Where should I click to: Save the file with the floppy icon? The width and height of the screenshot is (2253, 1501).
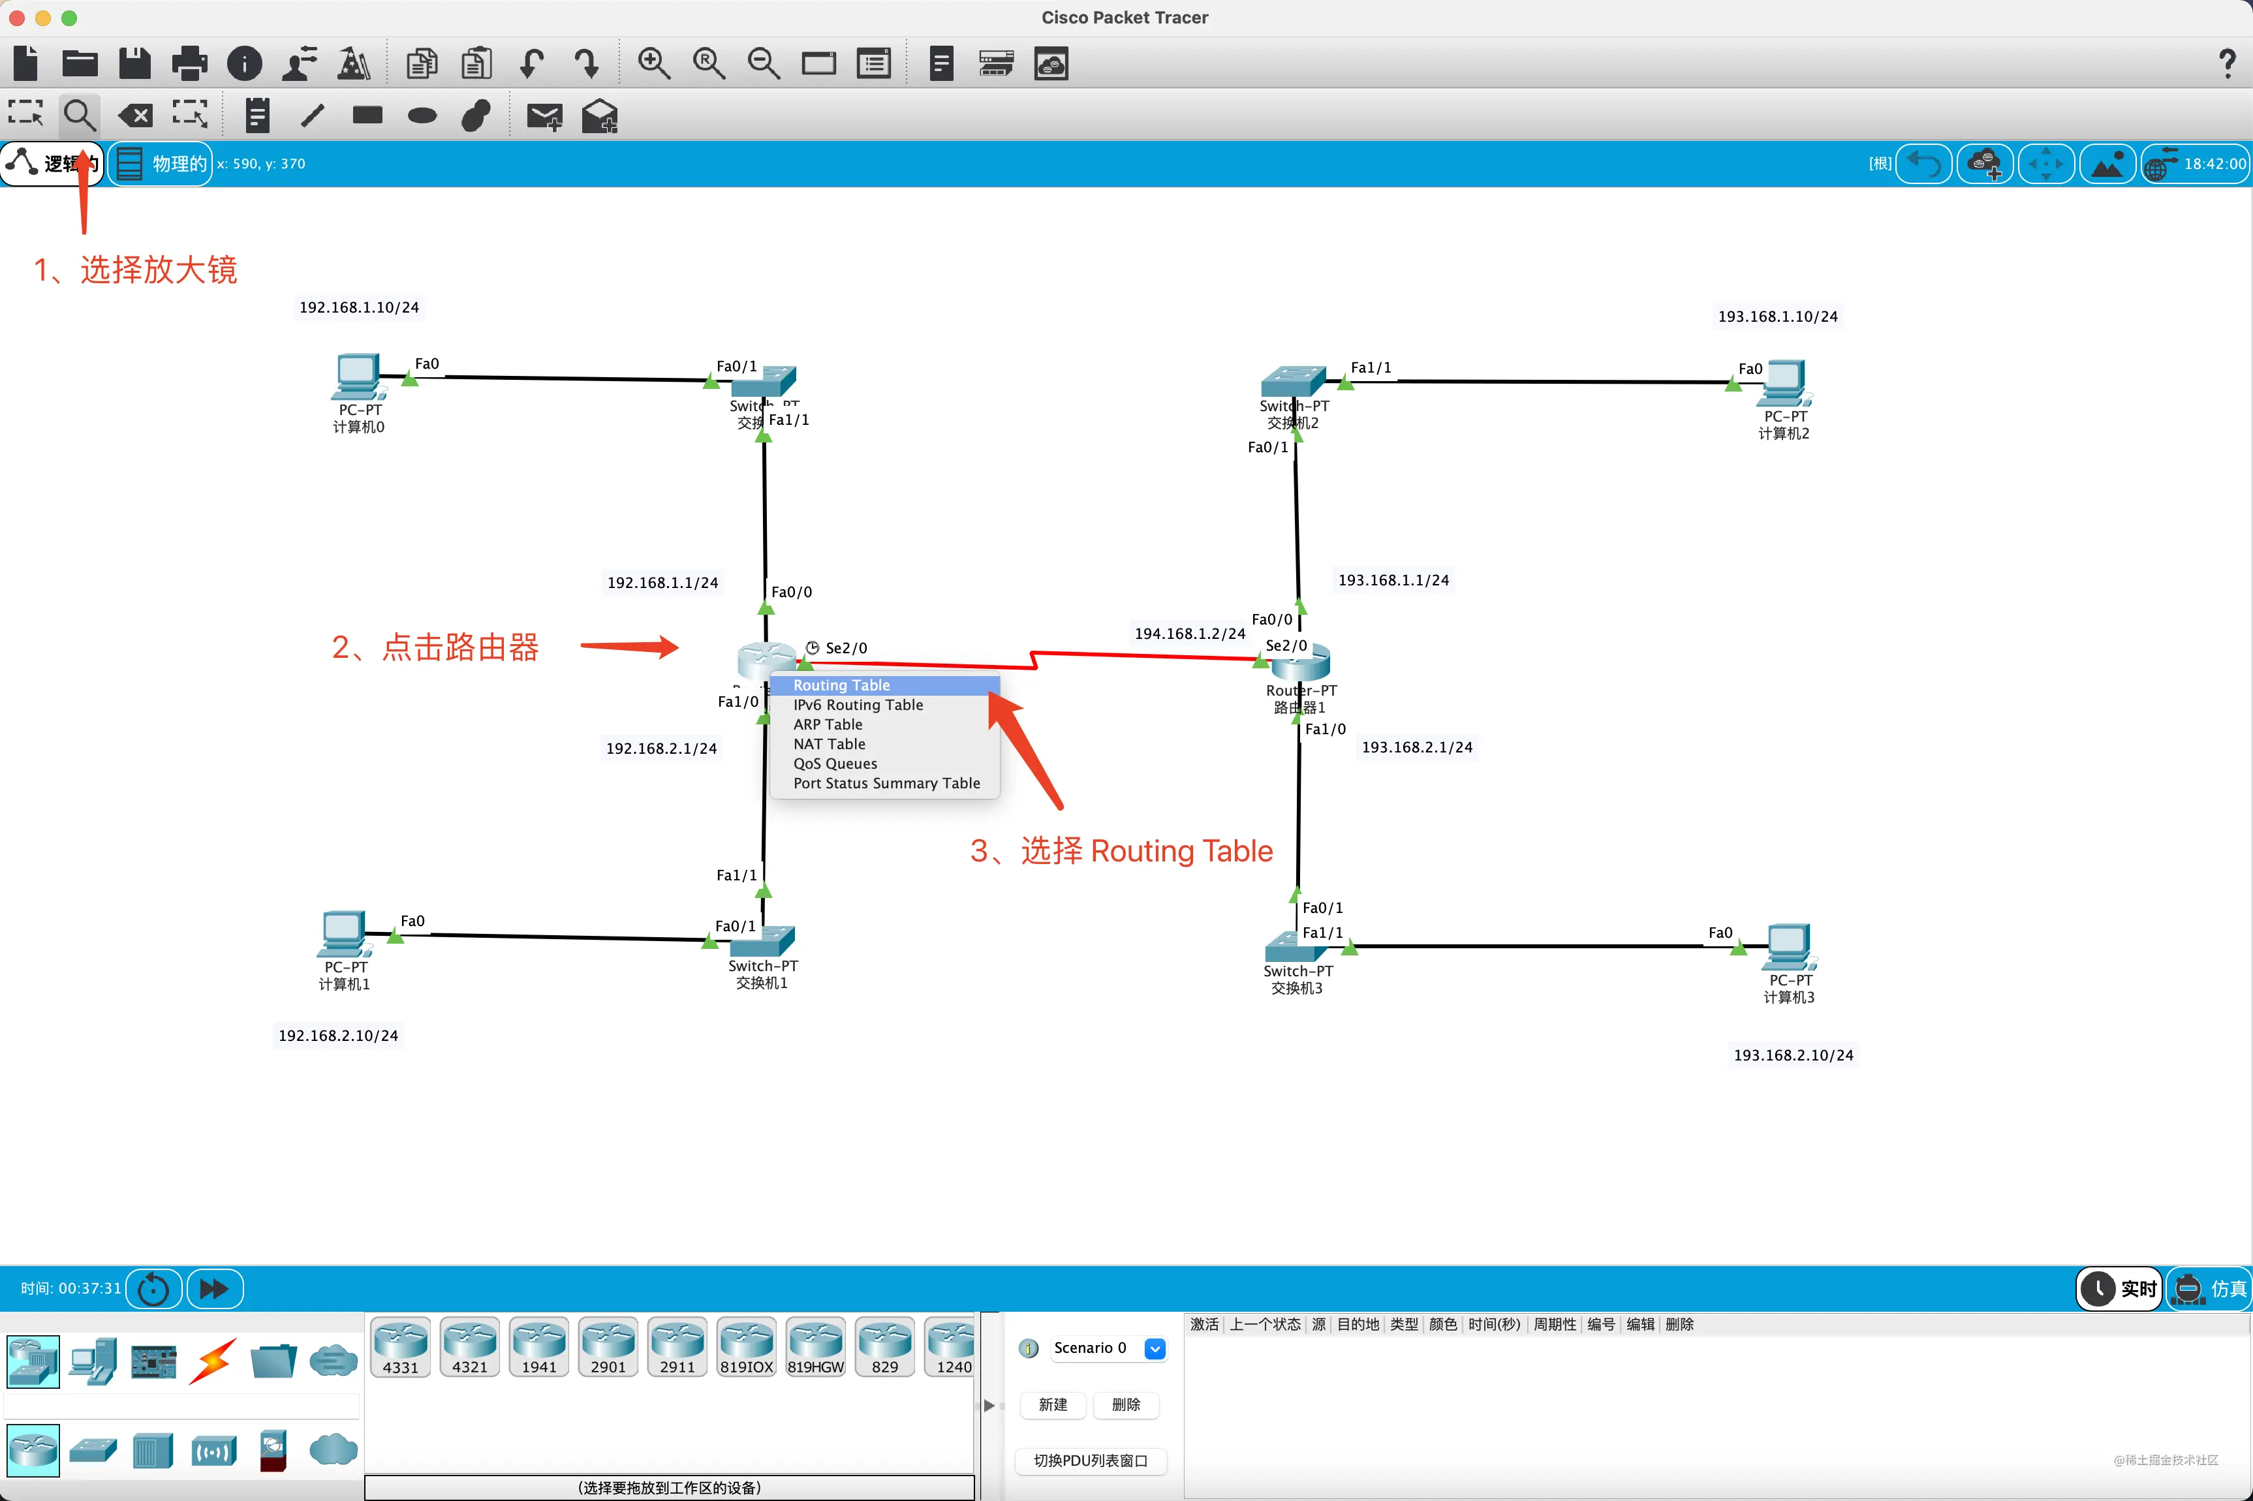click(134, 64)
